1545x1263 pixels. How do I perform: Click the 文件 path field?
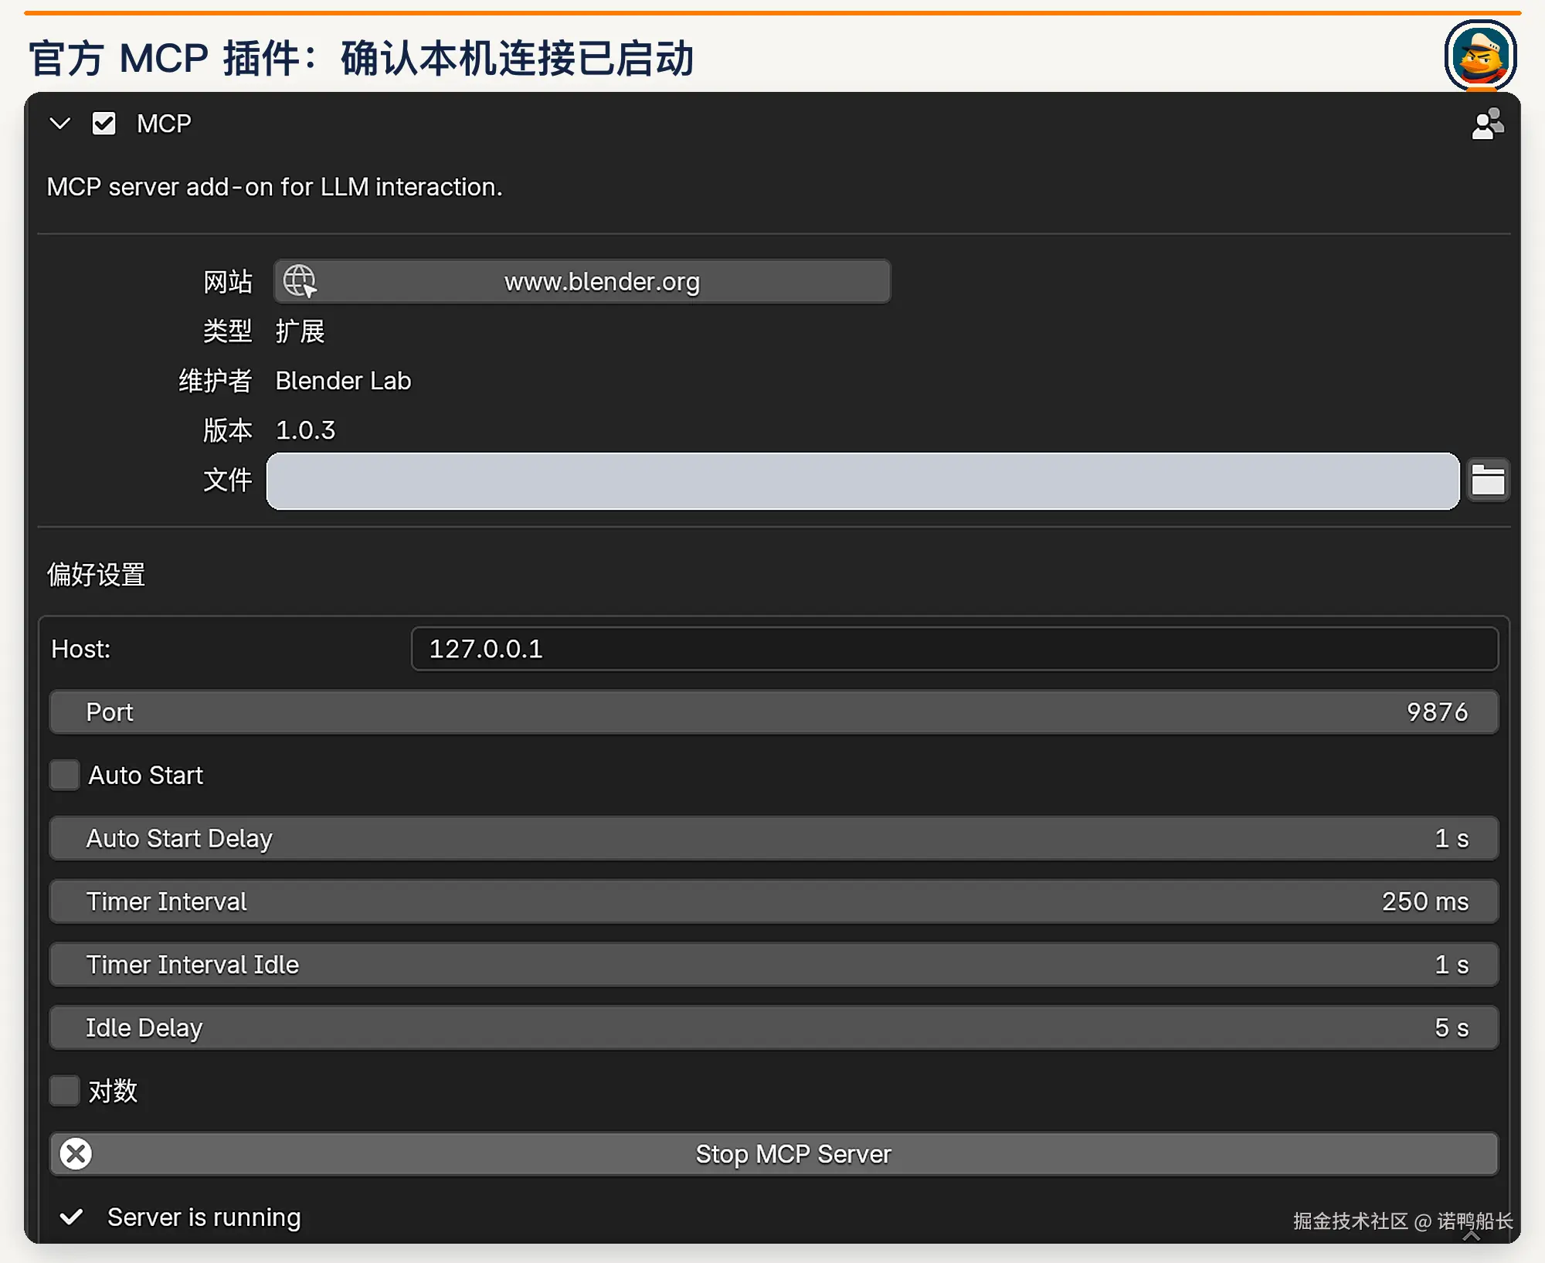[863, 480]
